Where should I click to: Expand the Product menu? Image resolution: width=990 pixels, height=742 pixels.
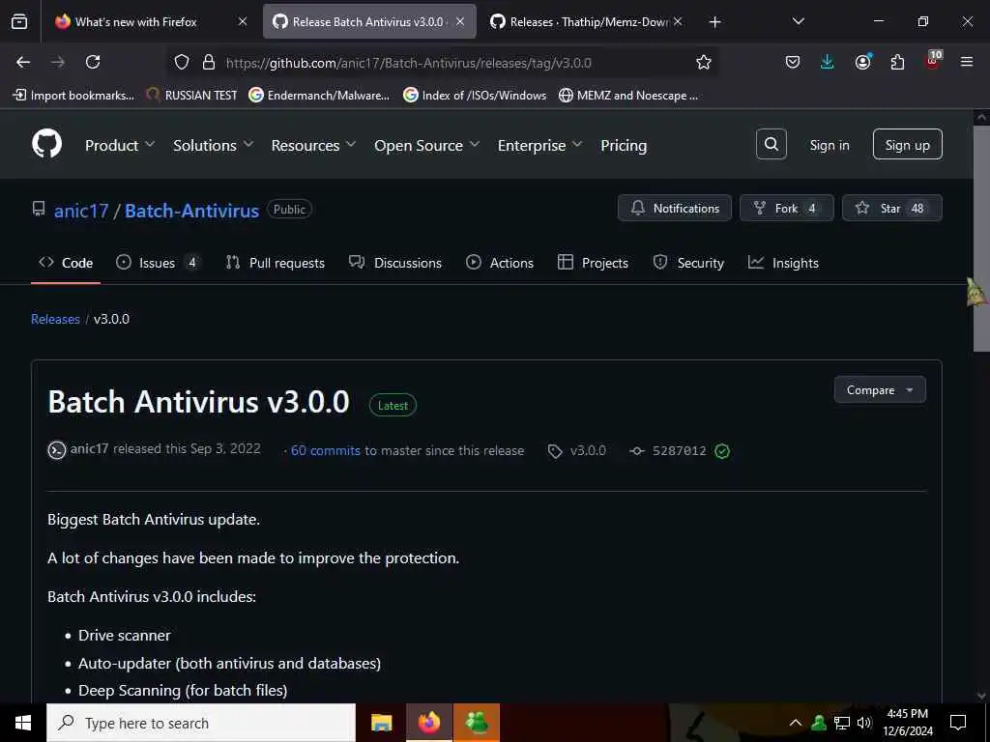pos(120,145)
